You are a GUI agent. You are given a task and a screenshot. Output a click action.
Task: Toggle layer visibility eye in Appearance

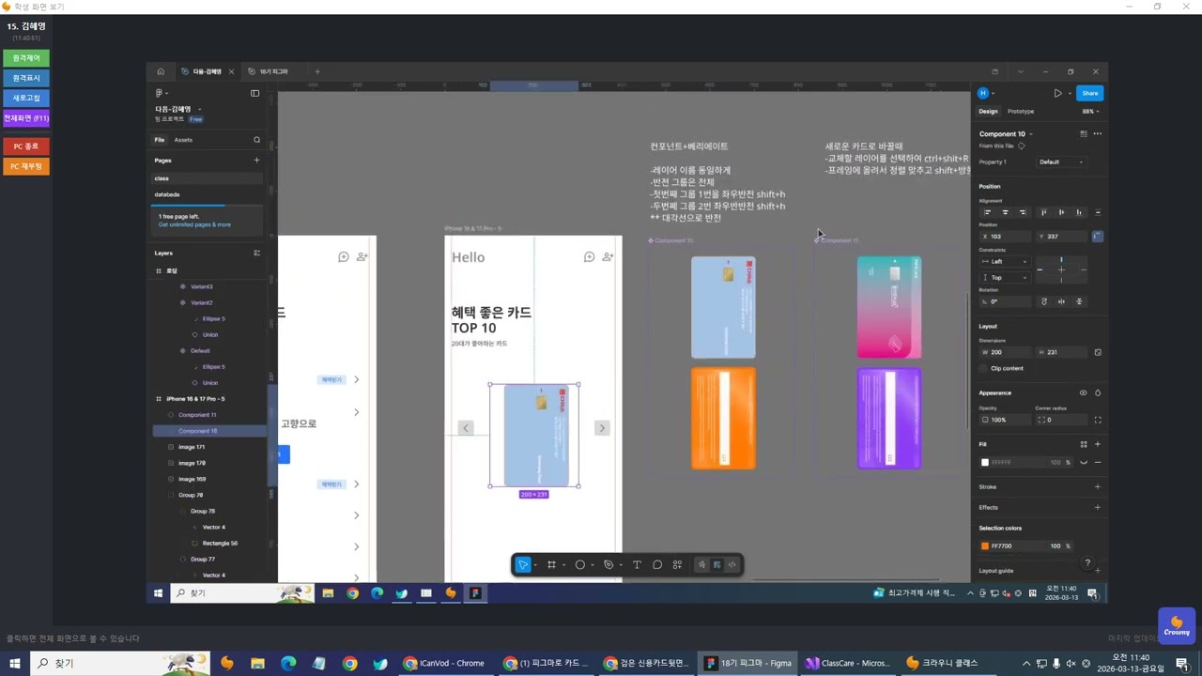tap(1083, 392)
